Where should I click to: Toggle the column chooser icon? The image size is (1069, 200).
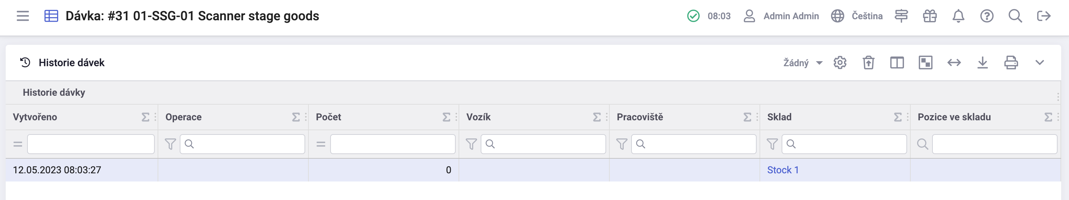click(897, 63)
